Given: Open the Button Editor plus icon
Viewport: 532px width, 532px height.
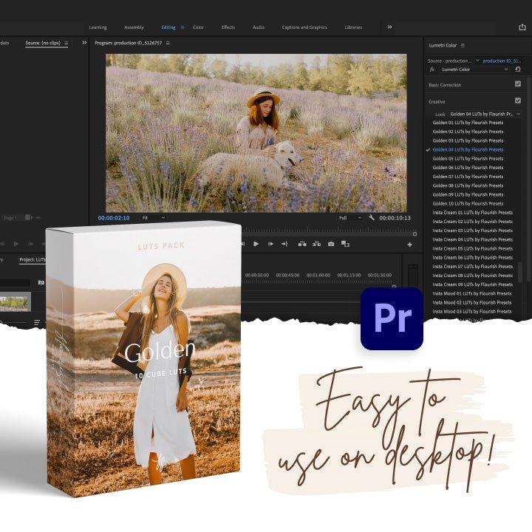Looking at the screenshot, I should (409, 245).
